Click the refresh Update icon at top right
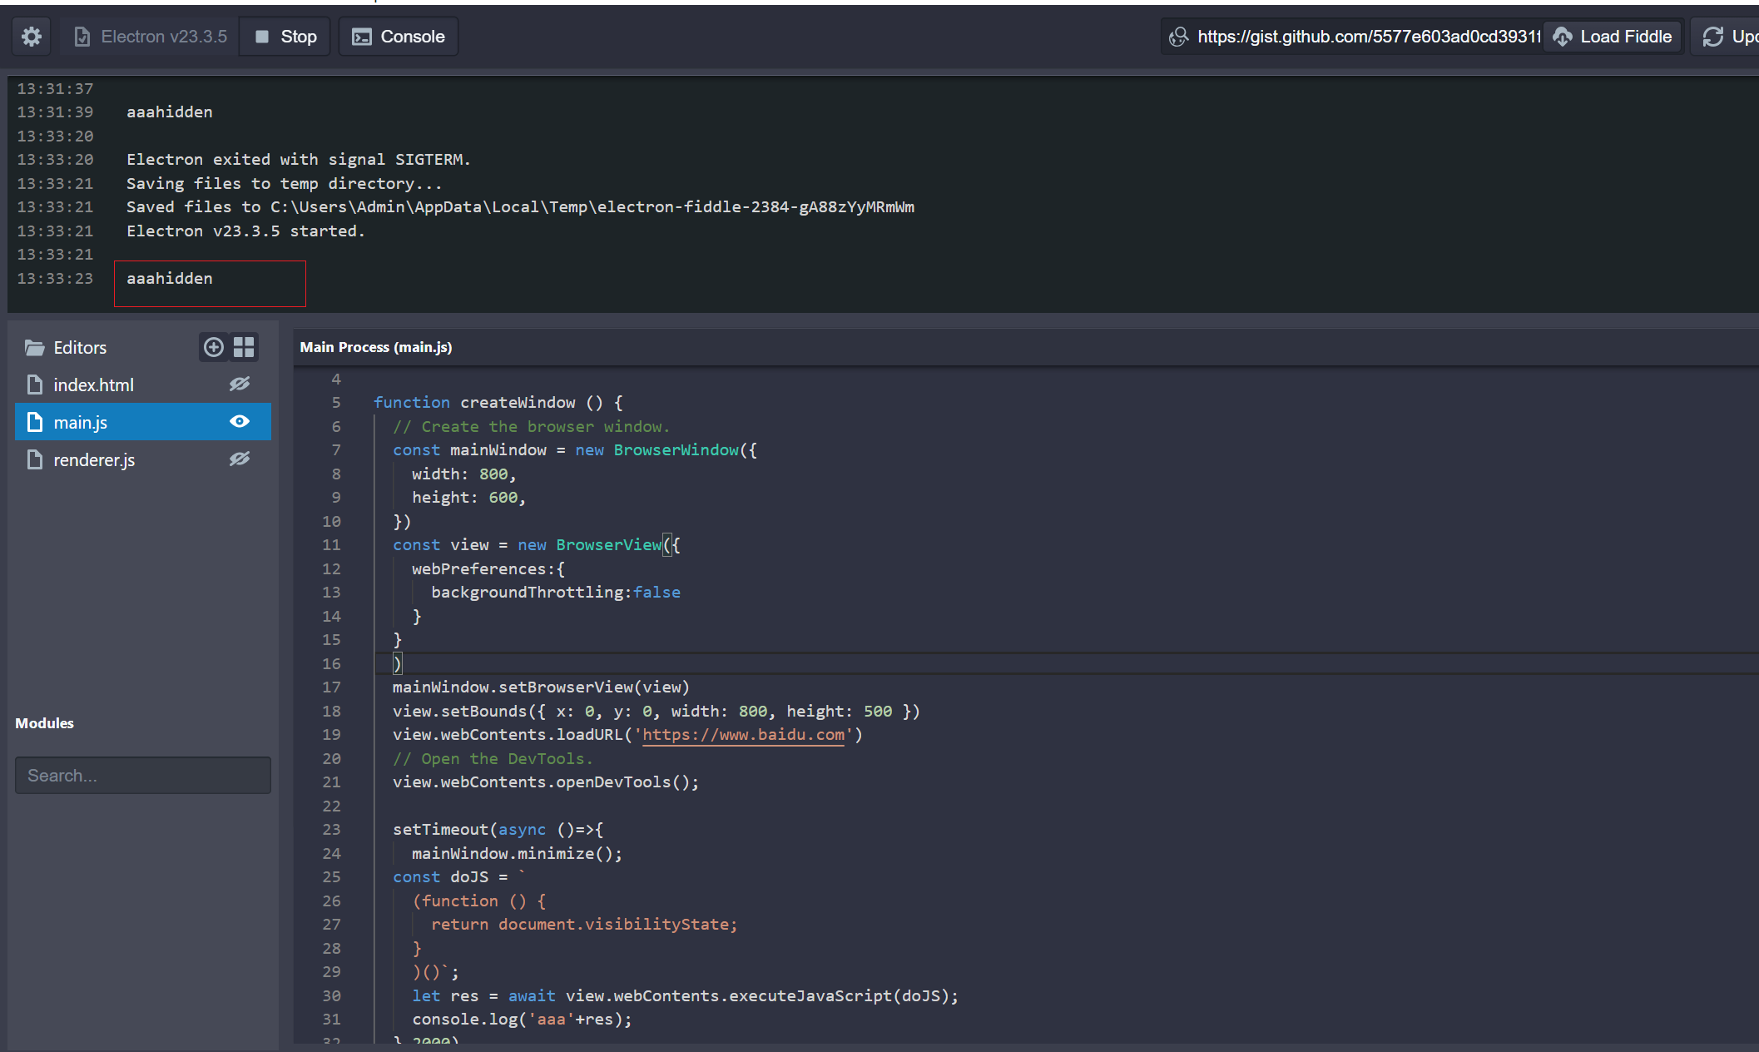This screenshot has width=1759, height=1052. [1712, 36]
